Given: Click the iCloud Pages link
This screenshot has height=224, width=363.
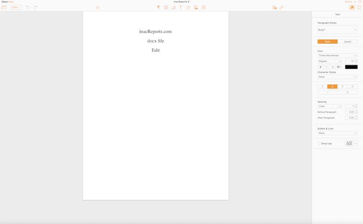Looking at the screenshot, I should pos(7,2).
